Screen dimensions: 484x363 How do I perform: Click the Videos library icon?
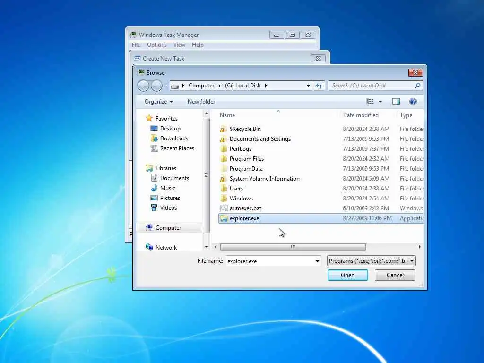[154, 208]
